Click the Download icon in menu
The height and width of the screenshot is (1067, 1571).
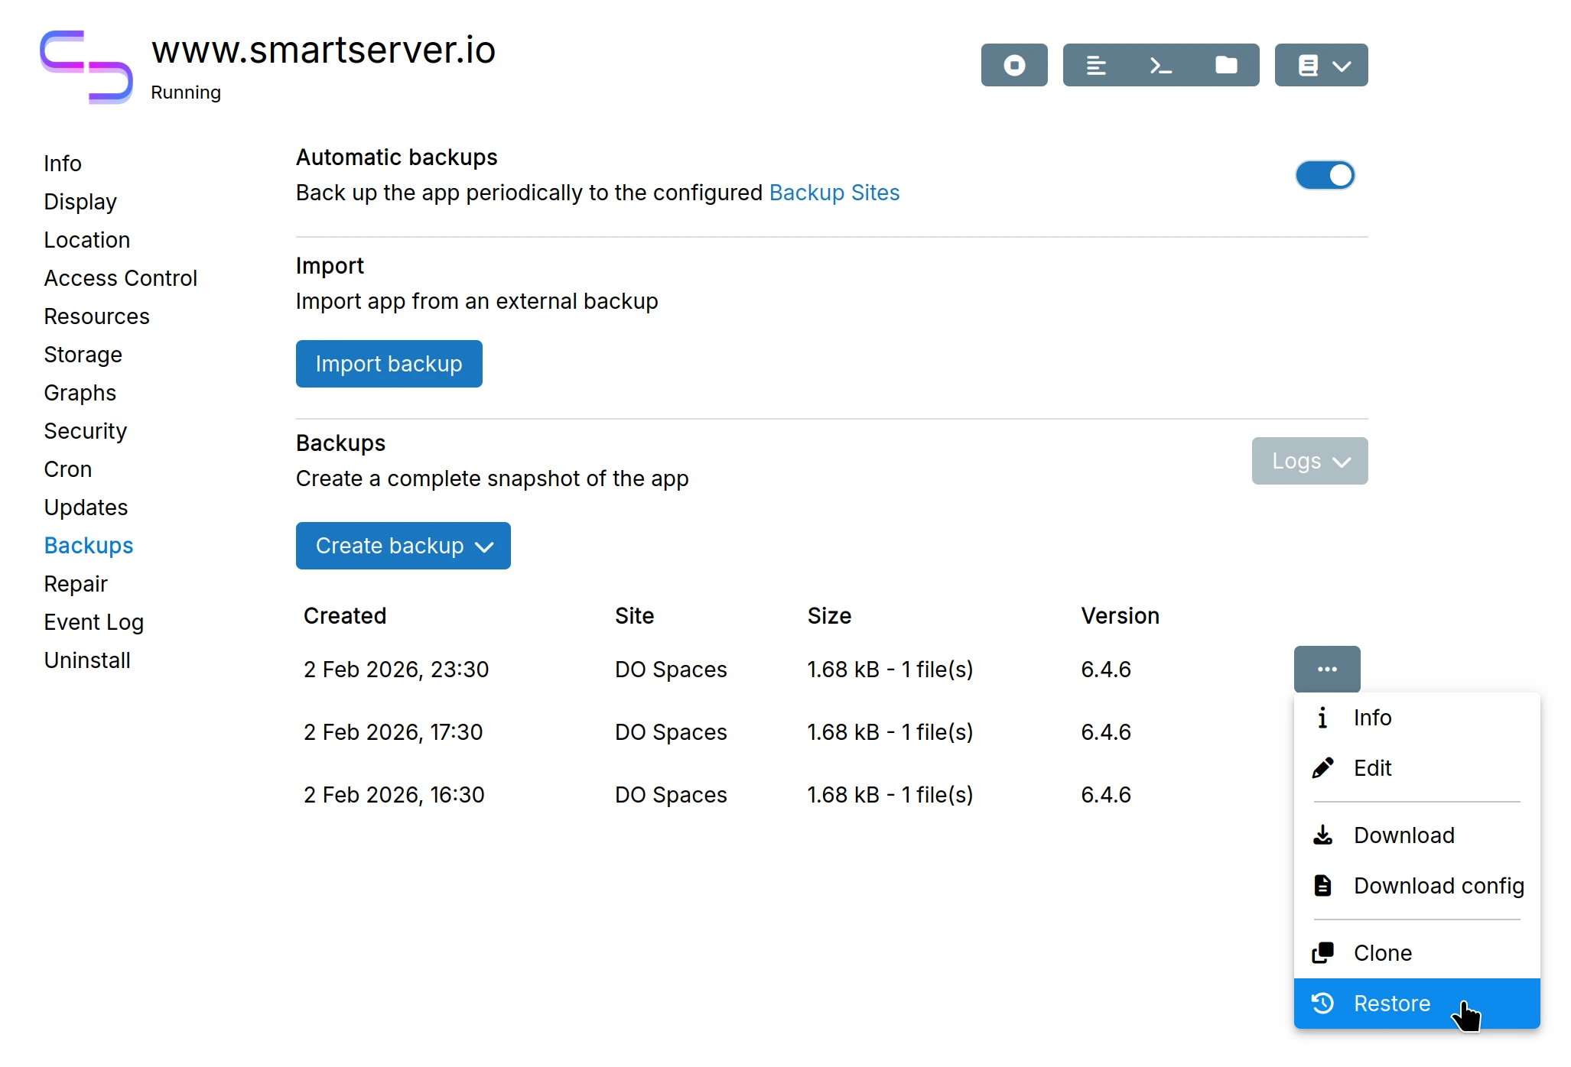tap(1322, 835)
